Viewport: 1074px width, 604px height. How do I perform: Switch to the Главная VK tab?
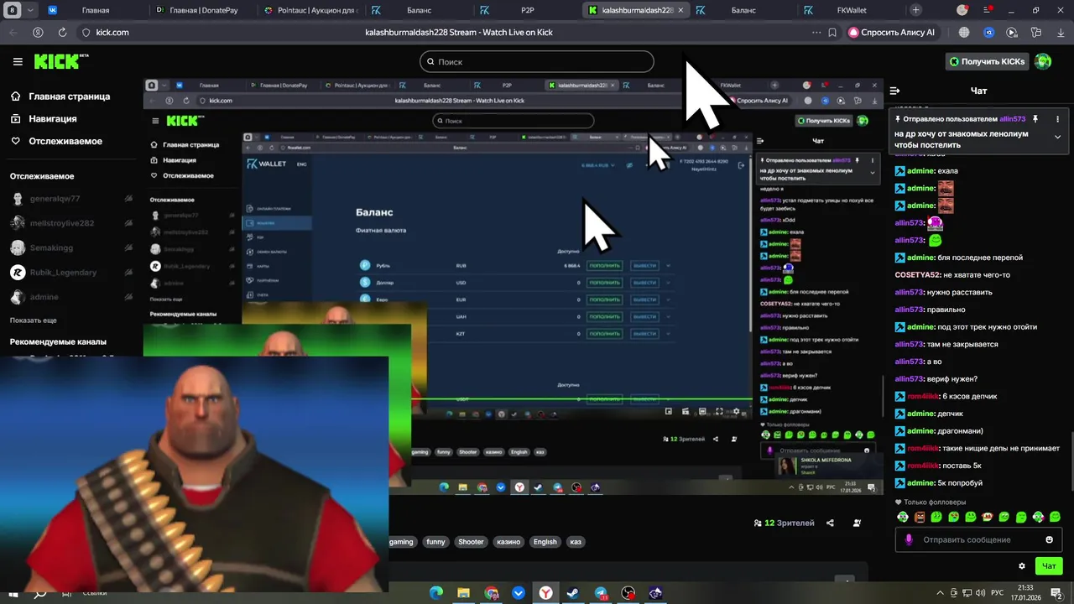click(96, 10)
